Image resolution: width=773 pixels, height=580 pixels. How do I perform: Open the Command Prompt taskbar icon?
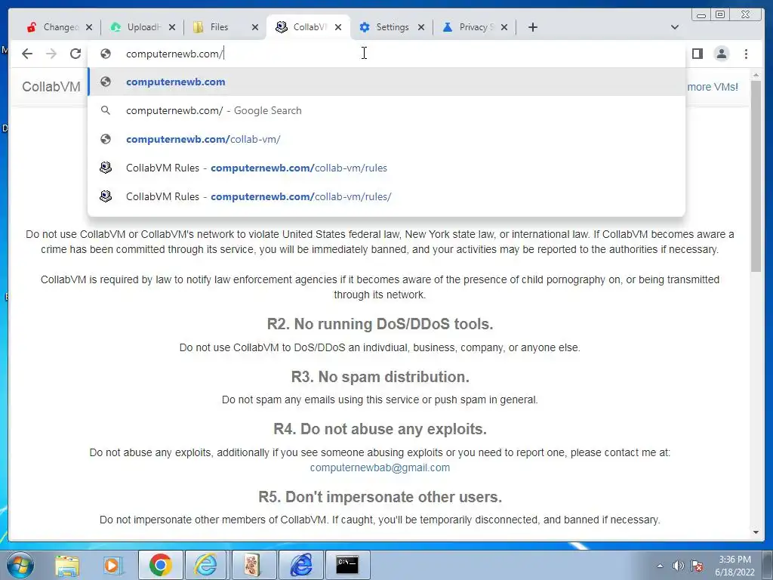(x=347, y=565)
